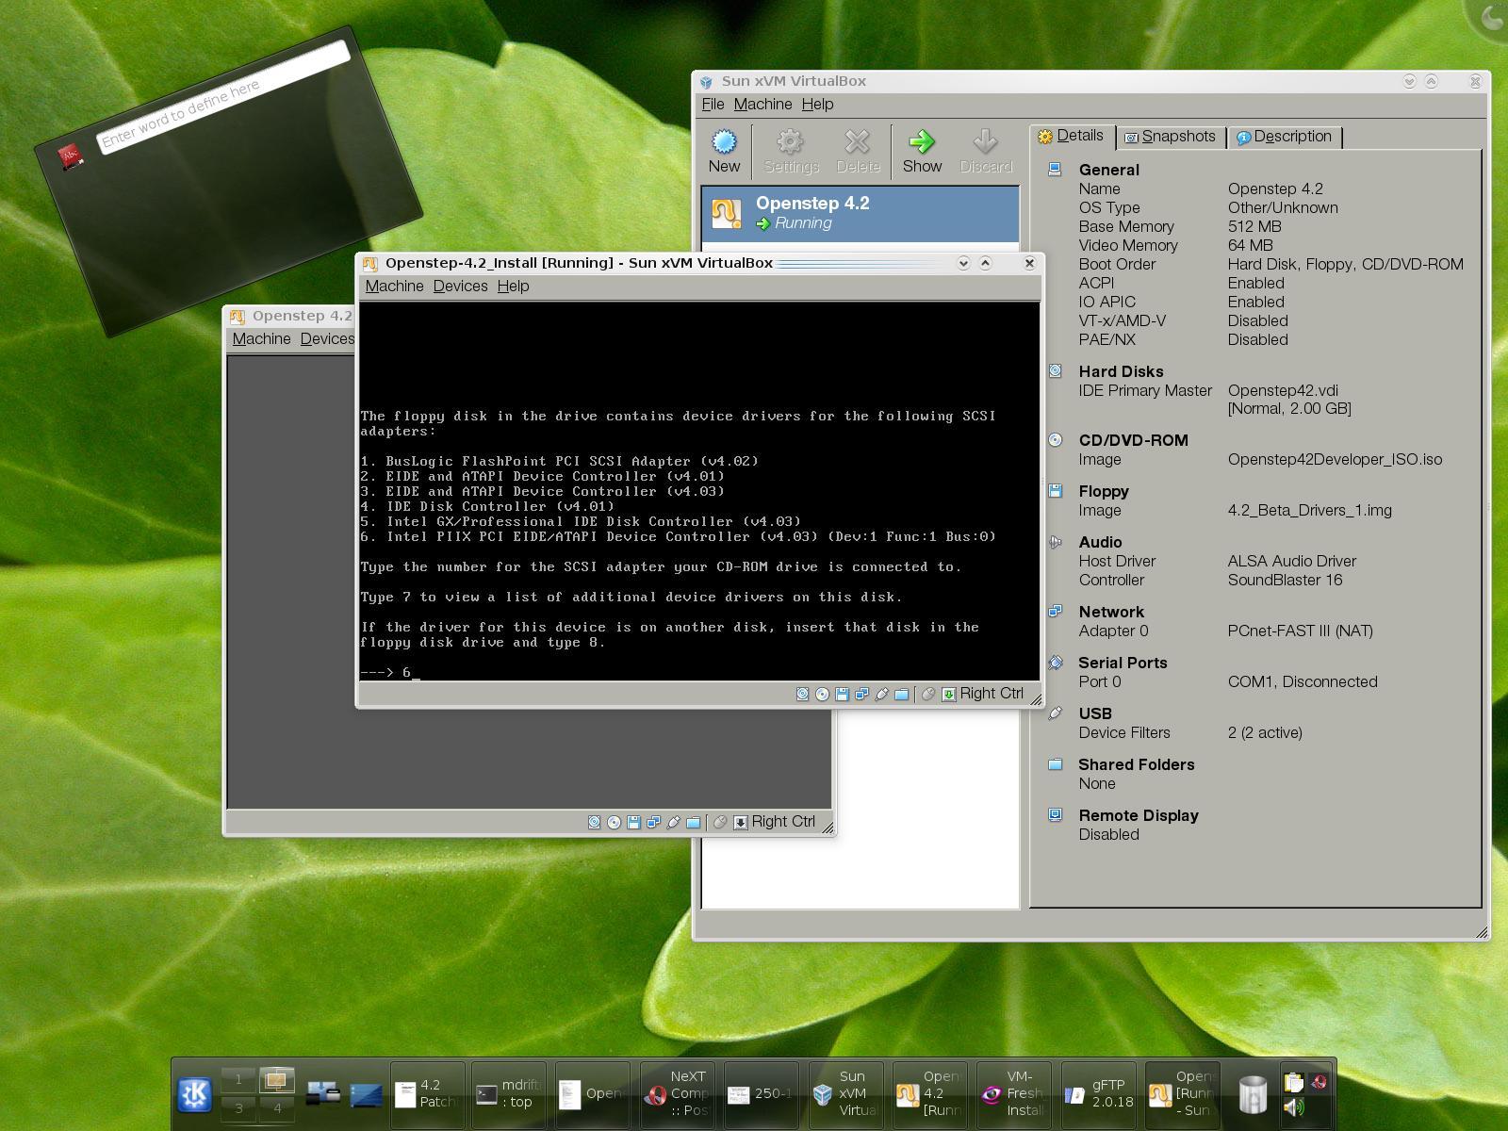The image size is (1508, 1131).
Task: Click the Delete button on the toolbar
Action: [857, 149]
